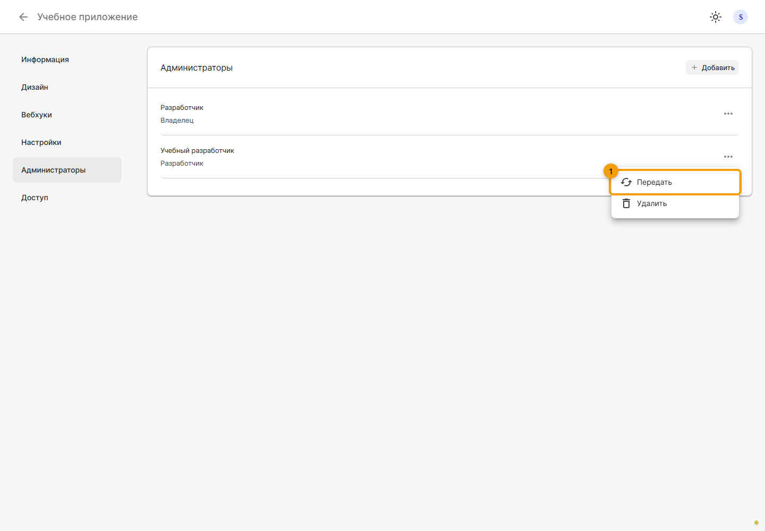Click the trash icon beside Удалить
Screen dimensions: 765x531
pos(626,203)
